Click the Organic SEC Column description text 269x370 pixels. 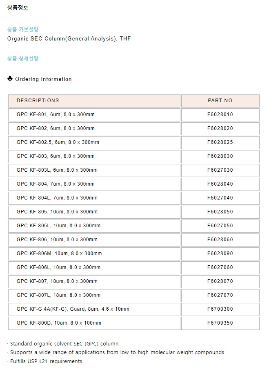69,39
